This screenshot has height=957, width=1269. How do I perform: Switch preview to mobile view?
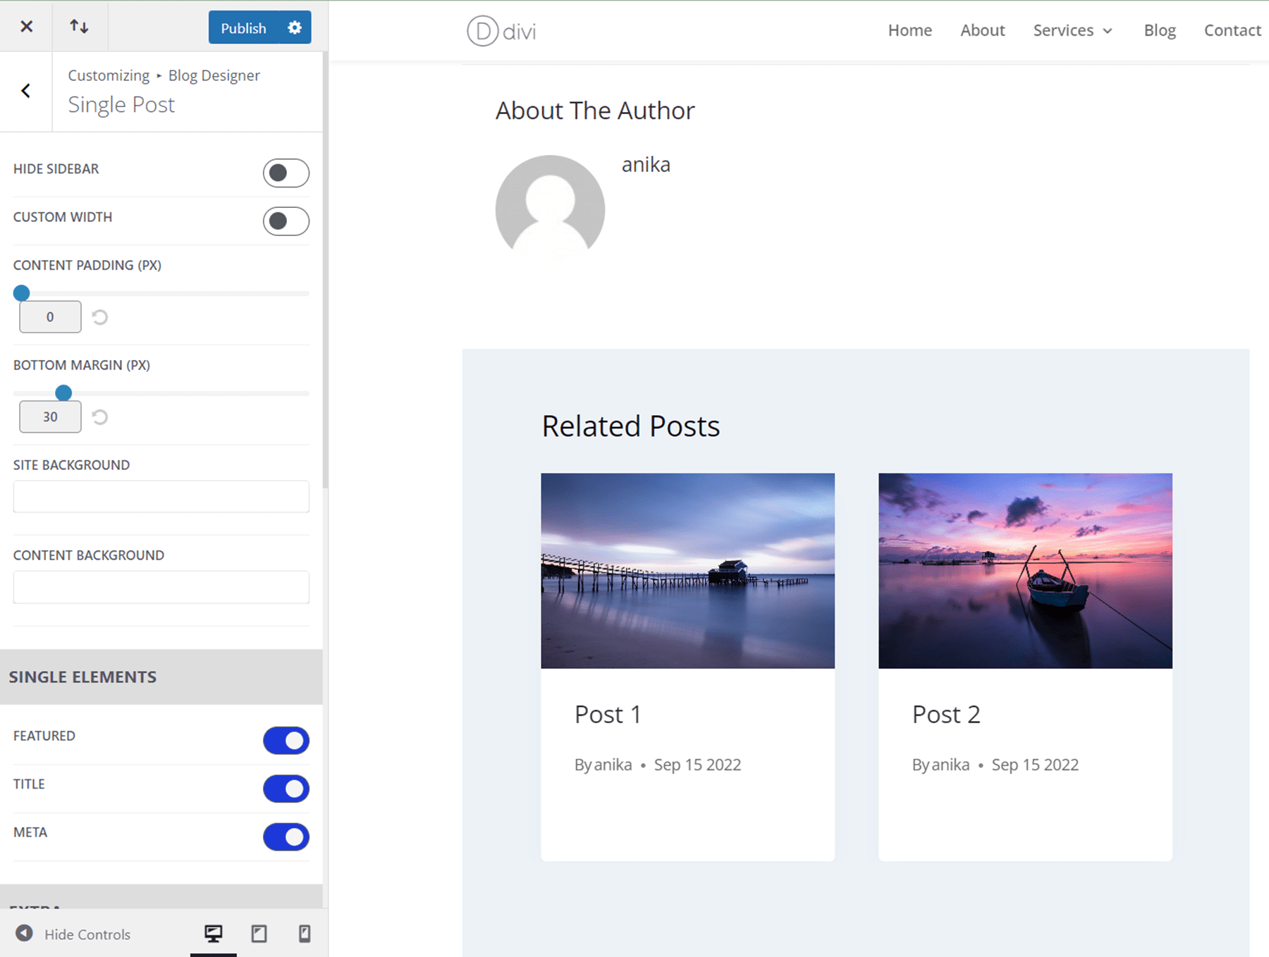click(304, 933)
